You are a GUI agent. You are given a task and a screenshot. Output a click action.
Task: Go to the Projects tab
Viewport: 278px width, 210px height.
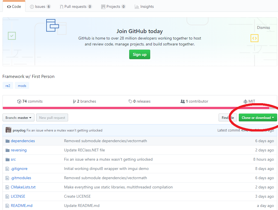(x=113, y=6)
